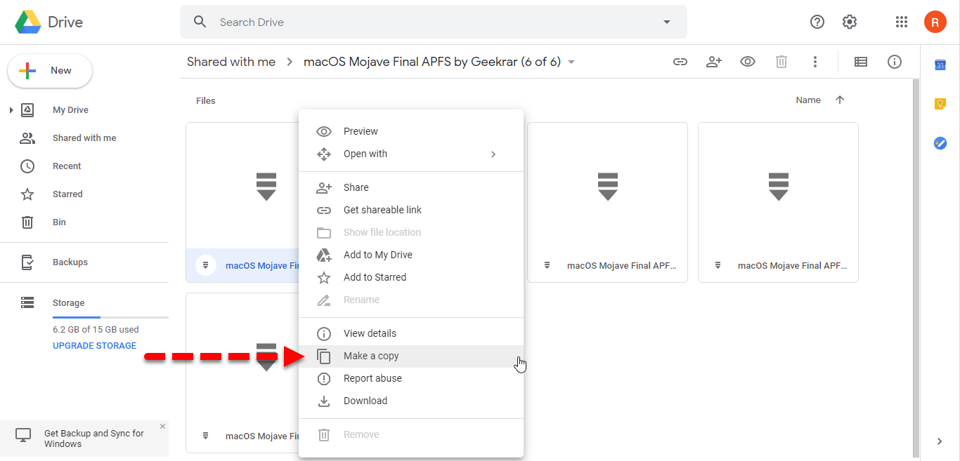Select Make a copy from context menu

tap(371, 356)
